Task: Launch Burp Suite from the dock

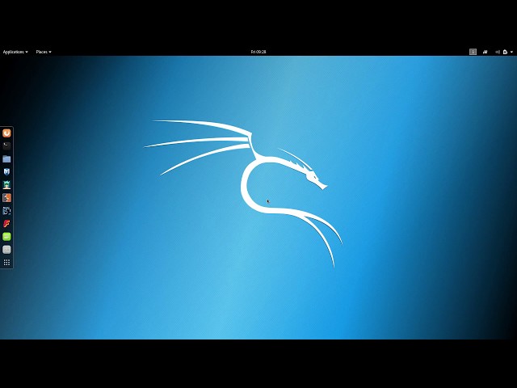Action: click(x=6, y=197)
